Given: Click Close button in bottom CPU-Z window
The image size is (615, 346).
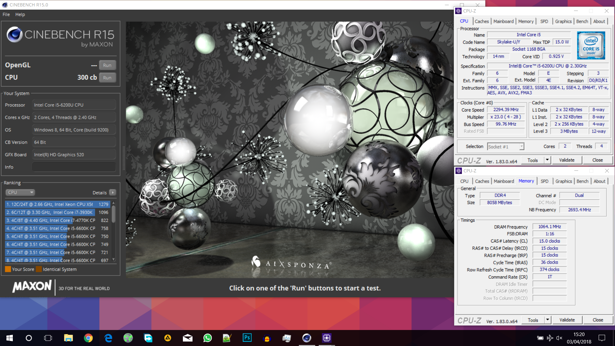Looking at the screenshot, I should coord(598,320).
